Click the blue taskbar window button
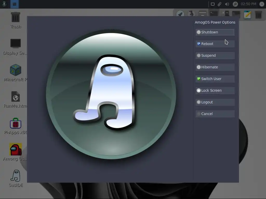Screen dimensions: 266x199 [15, 4]
